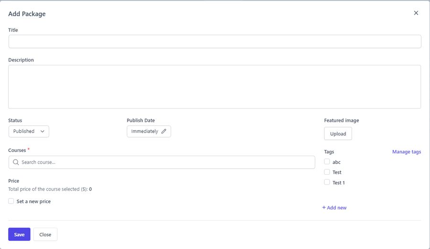Click the Close button at the bottom
430x249 pixels.
coord(45,234)
